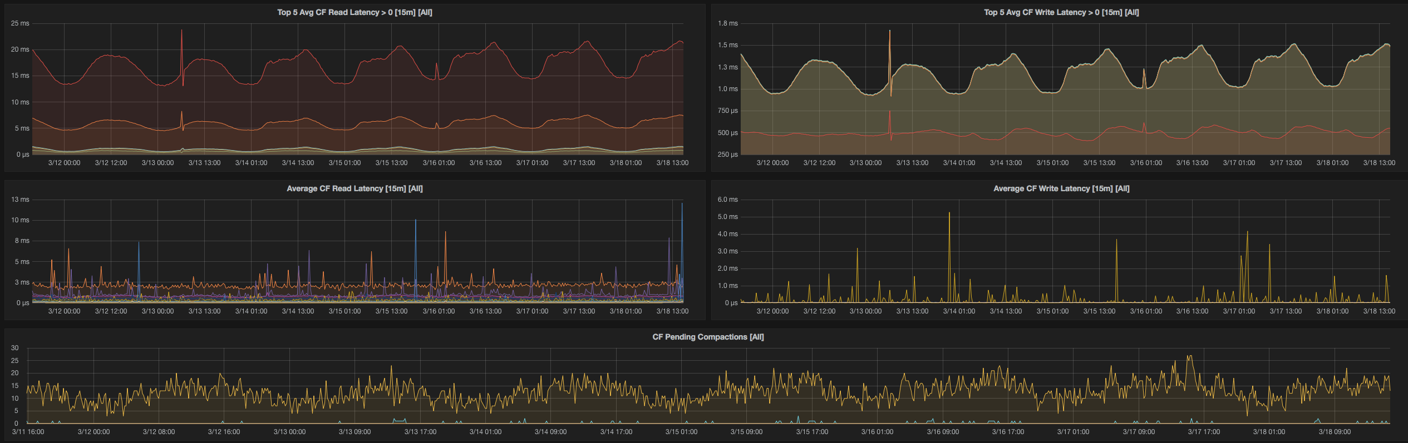The height and width of the screenshot is (443, 1408).
Task: Click the 6.0 ms y-axis label in Average CF Write Latency
Action: point(727,200)
